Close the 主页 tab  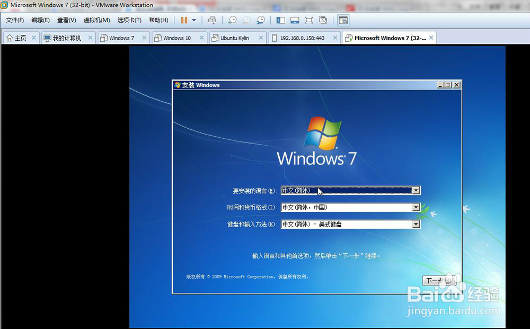pos(34,38)
